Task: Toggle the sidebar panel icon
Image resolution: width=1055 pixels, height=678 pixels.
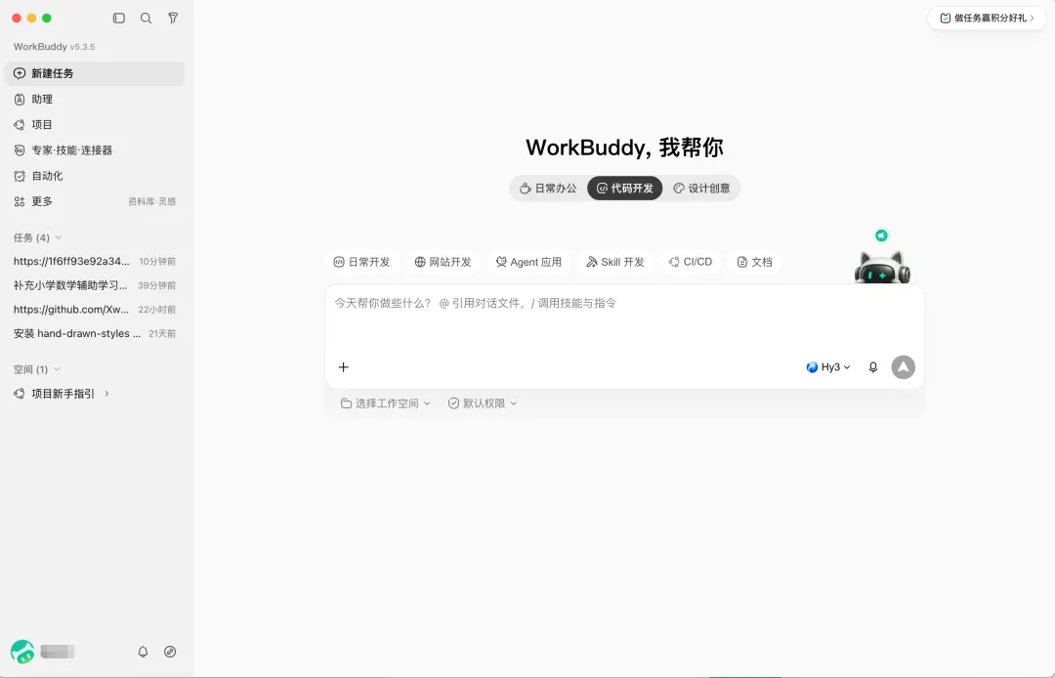Action: [x=119, y=19]
